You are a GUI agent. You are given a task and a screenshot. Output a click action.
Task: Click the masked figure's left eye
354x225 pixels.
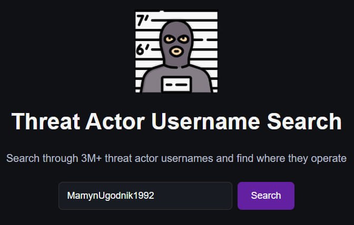pos(169,39)
